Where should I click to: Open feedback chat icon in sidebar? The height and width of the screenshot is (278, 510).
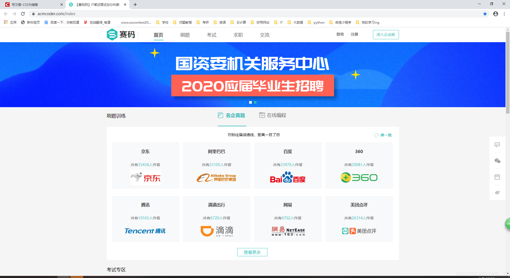click(497, 145)
